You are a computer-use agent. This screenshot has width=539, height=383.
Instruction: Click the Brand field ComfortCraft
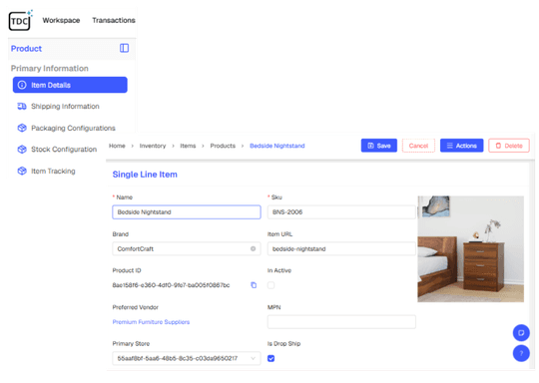(187, 248)
